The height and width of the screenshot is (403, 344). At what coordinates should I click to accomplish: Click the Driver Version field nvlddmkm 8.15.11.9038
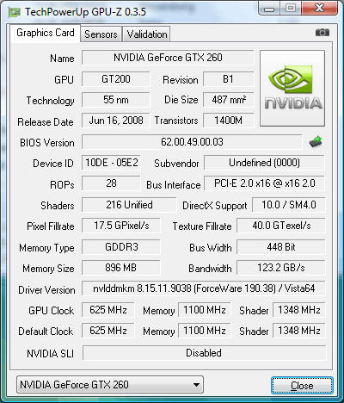click(x=204, y=288)
